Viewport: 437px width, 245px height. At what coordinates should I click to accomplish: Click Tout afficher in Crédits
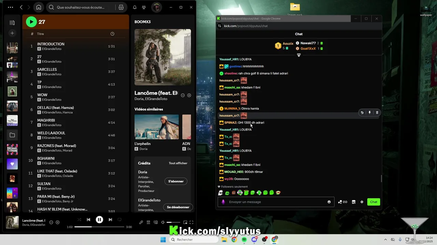(x=178, y=163)
